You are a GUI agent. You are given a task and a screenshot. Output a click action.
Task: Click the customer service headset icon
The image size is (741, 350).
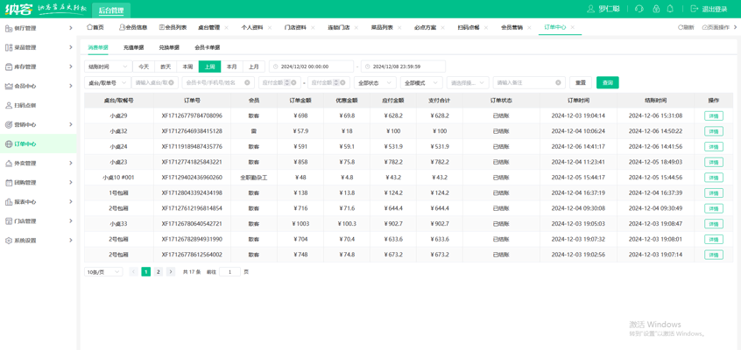pyautogui.click(x=639, y=9)
